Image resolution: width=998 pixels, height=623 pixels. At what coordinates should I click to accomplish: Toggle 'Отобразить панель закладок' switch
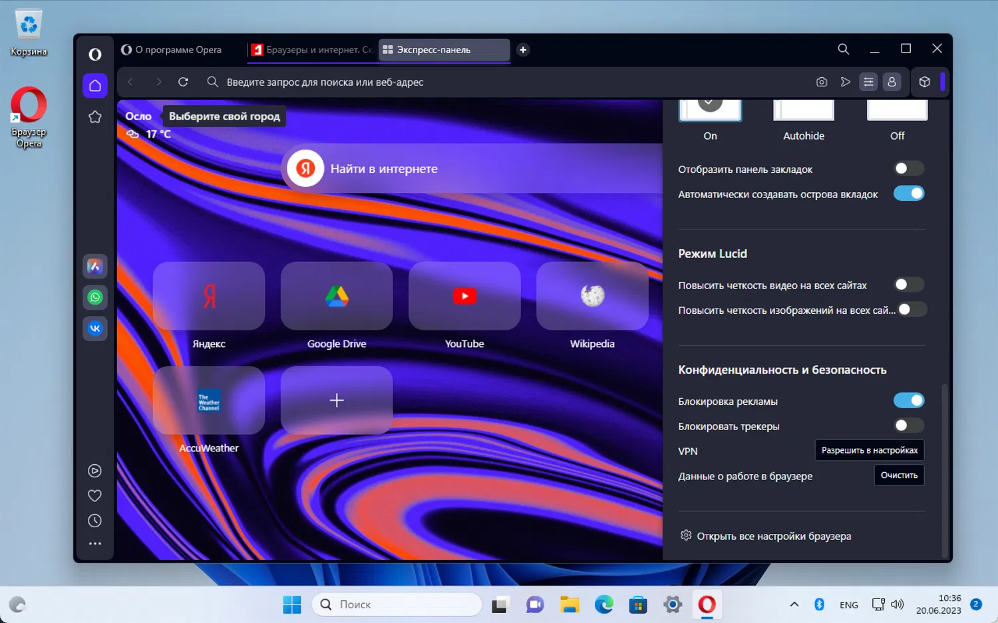click(x=909, y=169)
